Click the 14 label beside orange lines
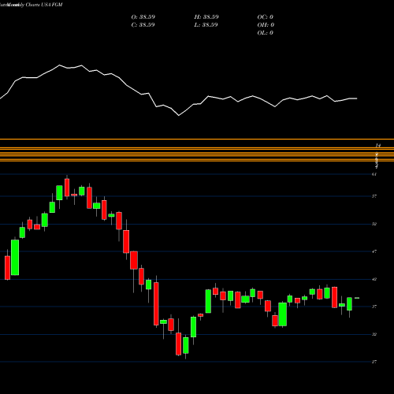 coord(378,145)
